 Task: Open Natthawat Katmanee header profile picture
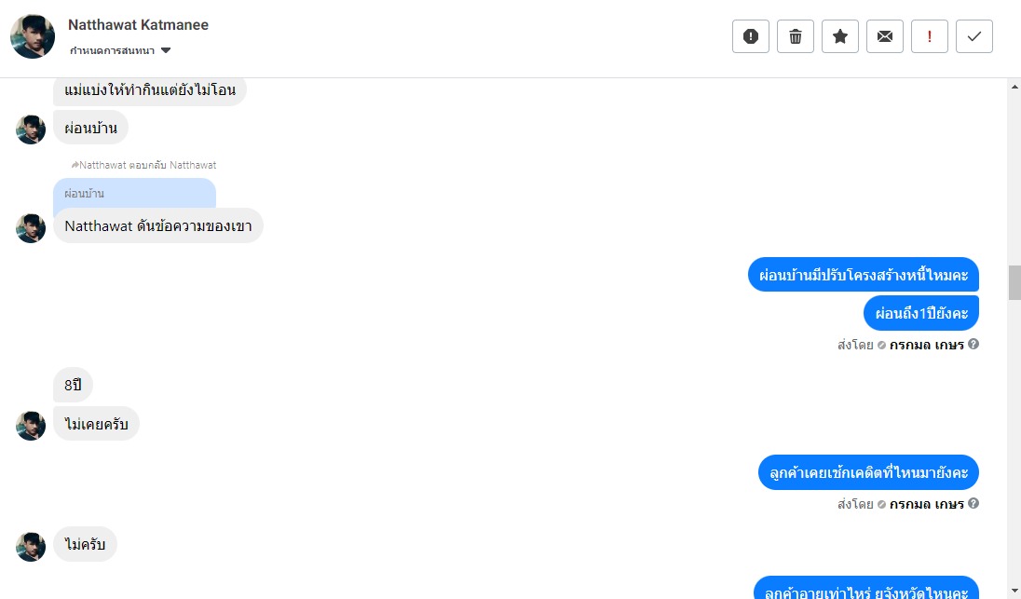33,36
